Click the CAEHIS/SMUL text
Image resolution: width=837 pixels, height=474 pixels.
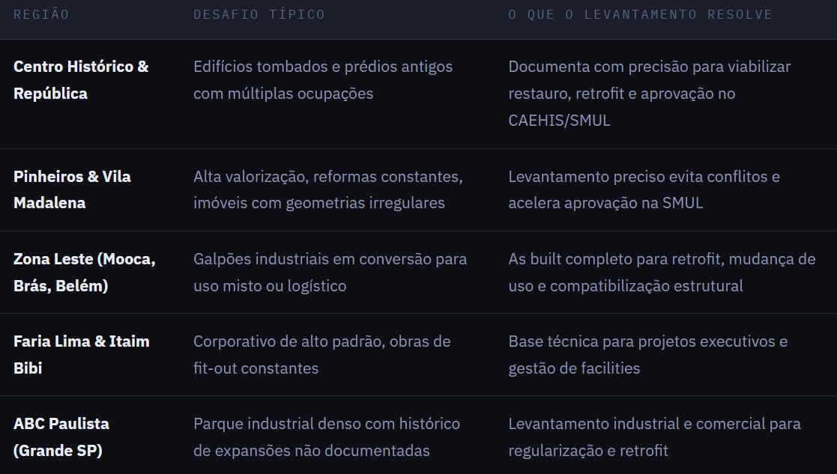[559, 121]
